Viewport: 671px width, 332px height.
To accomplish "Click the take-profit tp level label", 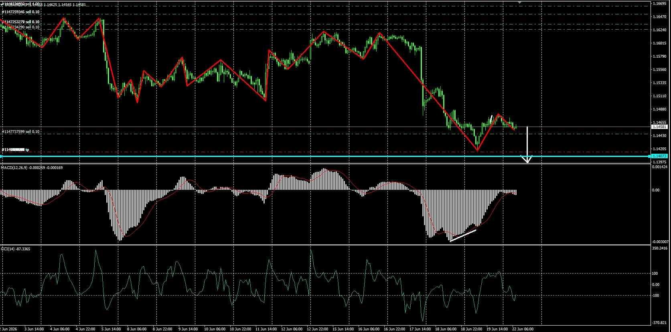I will click(16, 149).
